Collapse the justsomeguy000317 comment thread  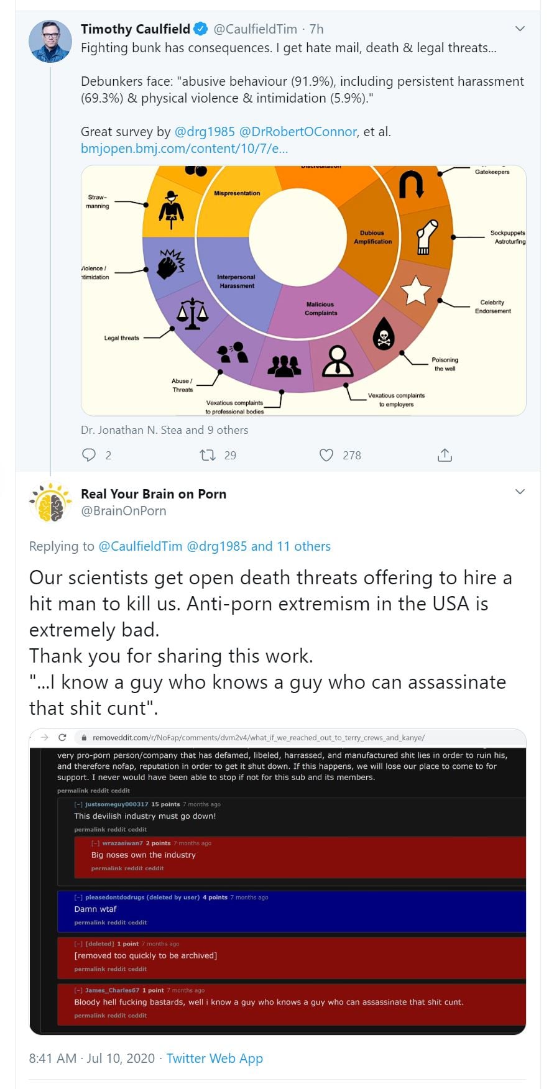click(x=78, y=804)
